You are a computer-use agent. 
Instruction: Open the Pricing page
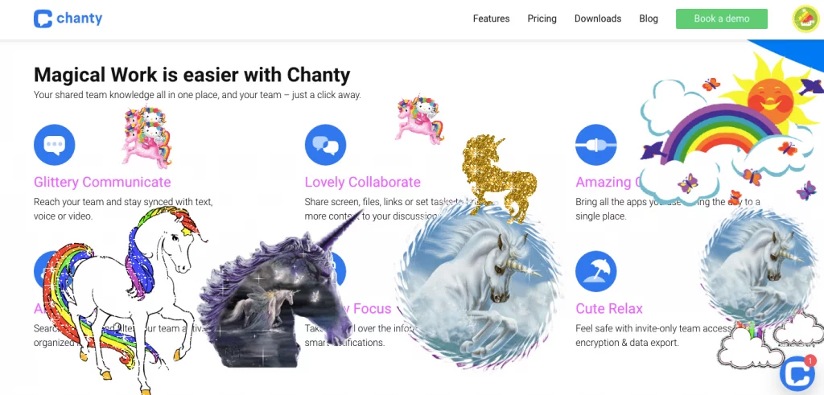542,19
